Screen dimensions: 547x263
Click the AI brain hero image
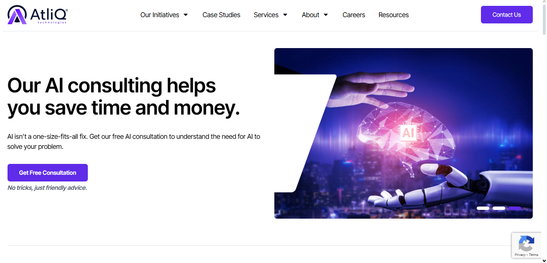(x=404, y=133)
